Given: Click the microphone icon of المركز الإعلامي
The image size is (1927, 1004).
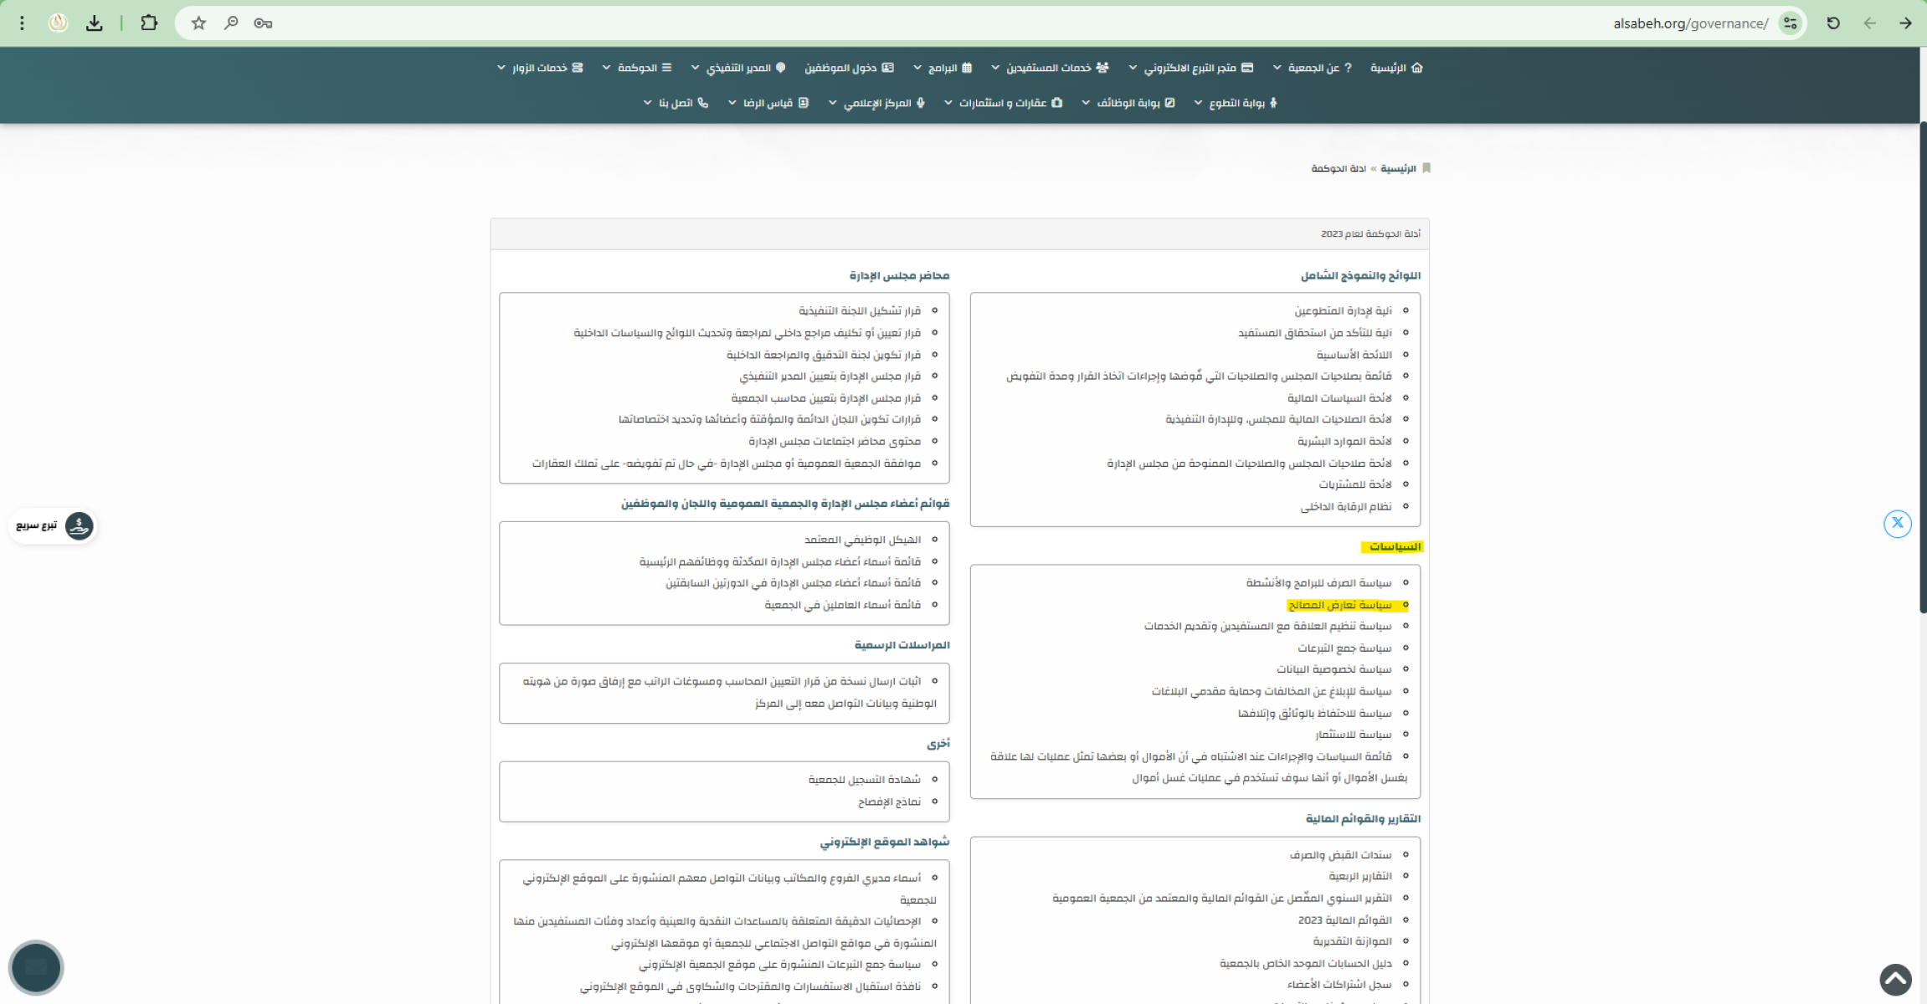Looking at the screenshot, I should 921,103.
